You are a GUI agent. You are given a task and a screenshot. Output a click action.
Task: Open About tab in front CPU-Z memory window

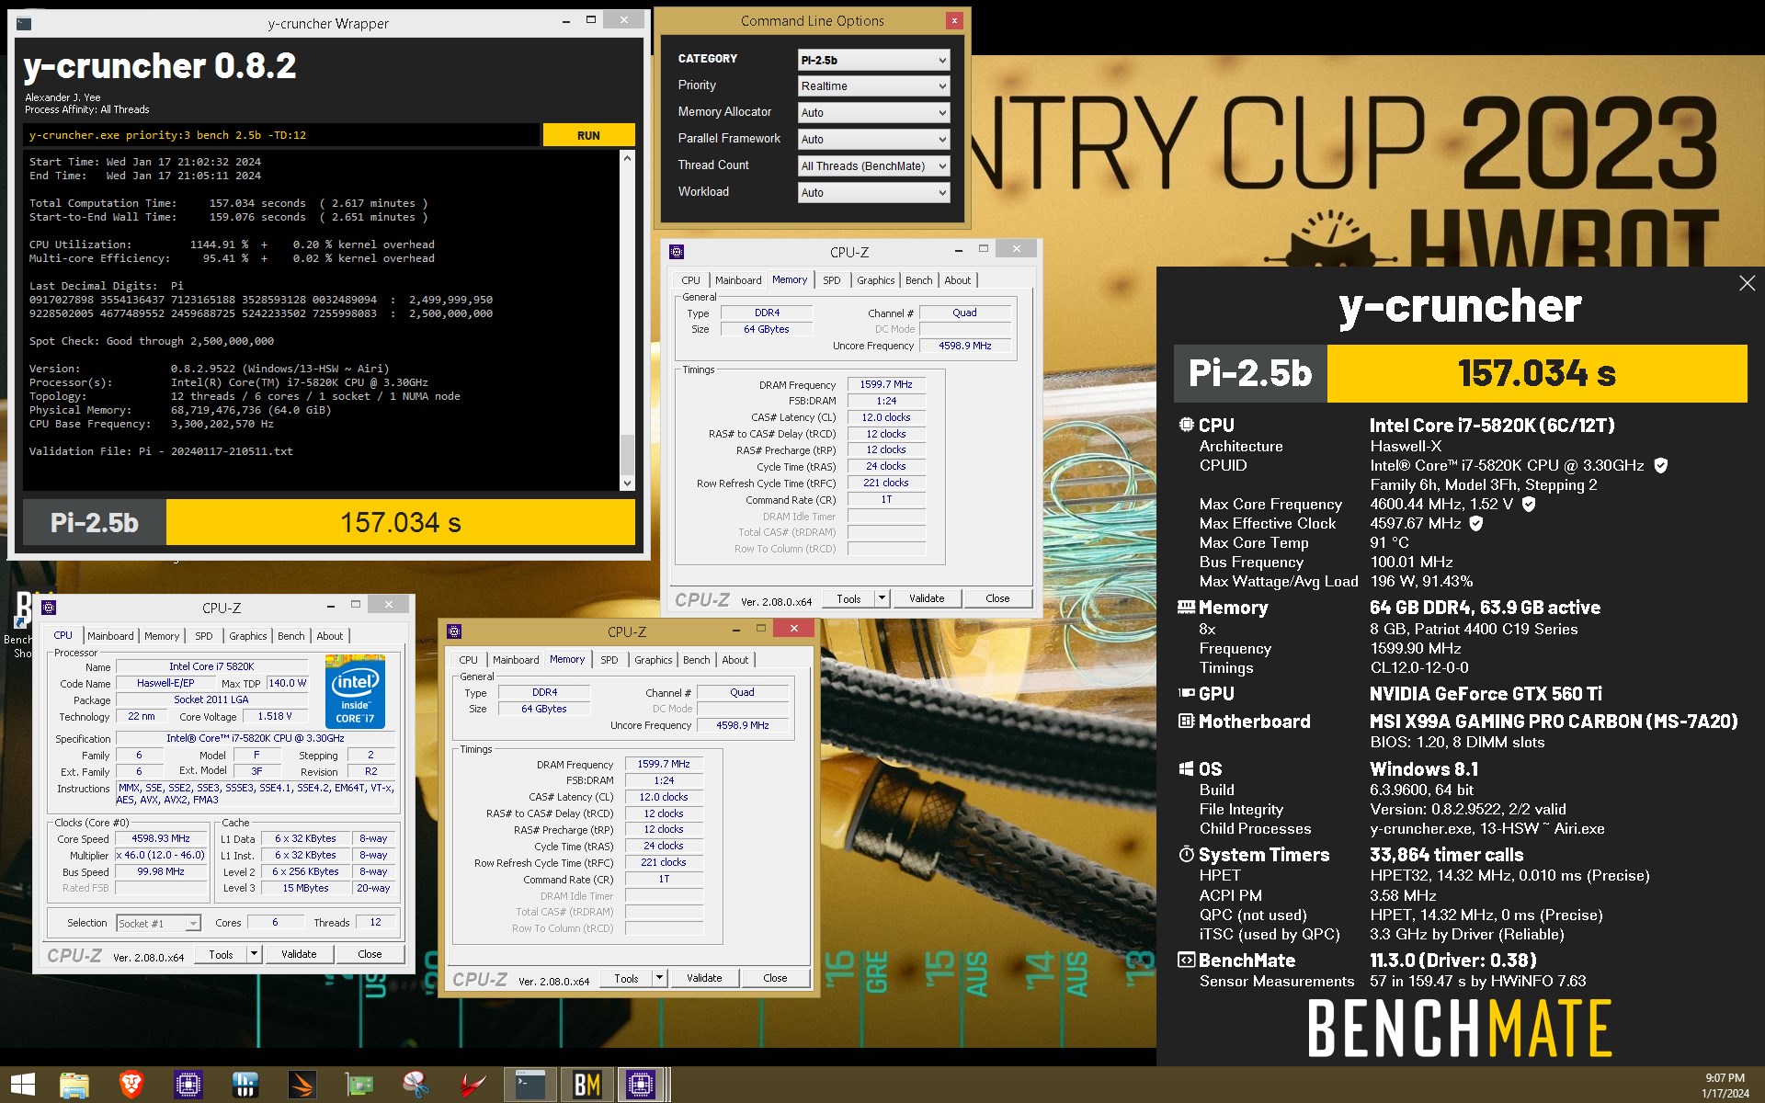point(734,660)
